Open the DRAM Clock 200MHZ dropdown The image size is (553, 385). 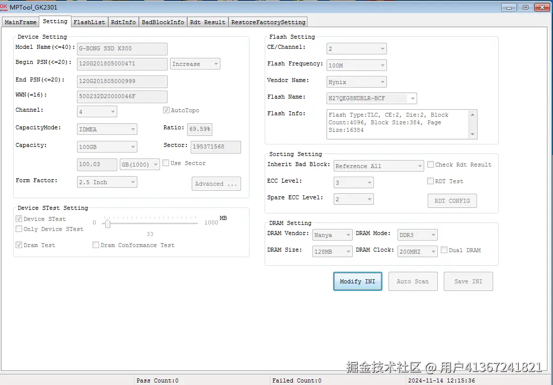click(x=418, y=251)
